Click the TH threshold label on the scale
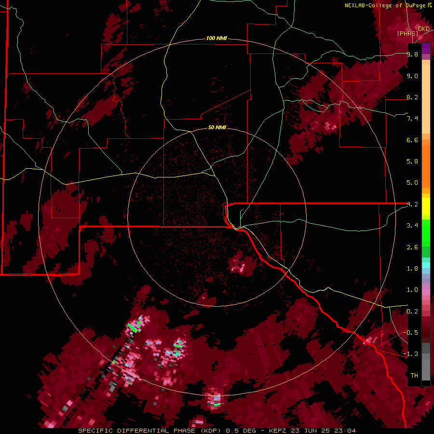The height and width of the screenshot is (434, 434). (x=414, y=376)
